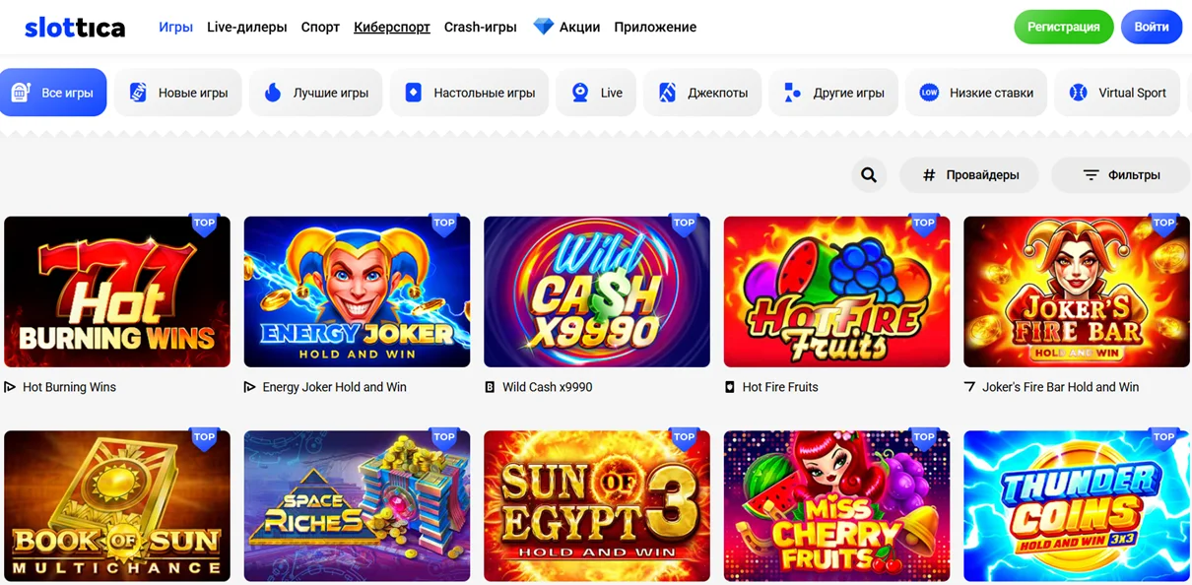Image resolution: width=1192 pixels, height=585 pixels.
Task: Open the Другие игры category
Action: coord(833,92)
